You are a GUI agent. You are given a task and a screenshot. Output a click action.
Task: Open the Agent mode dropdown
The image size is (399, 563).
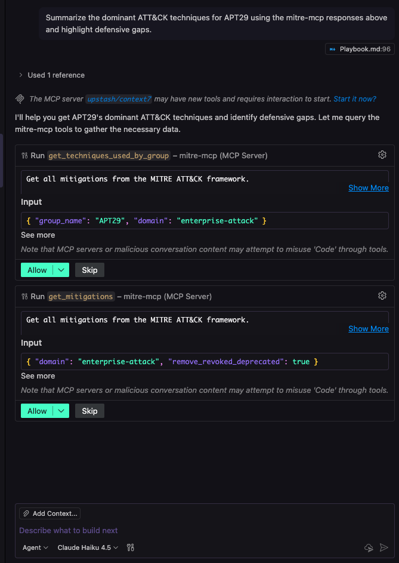coord(35,547)
